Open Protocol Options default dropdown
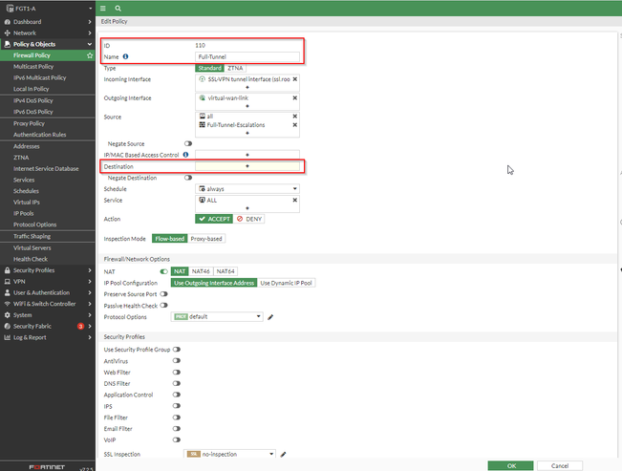This screenshot has width=622, height=471. [x=217, y=316]
